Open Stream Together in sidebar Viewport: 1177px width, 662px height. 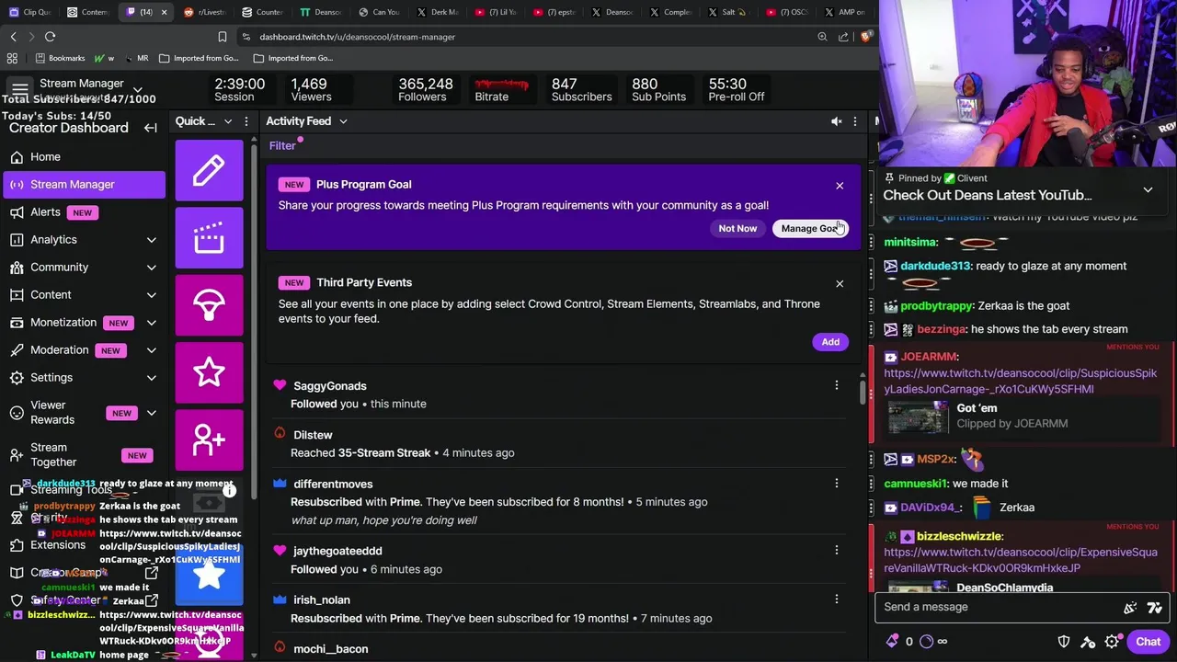[x=85, y=454]
